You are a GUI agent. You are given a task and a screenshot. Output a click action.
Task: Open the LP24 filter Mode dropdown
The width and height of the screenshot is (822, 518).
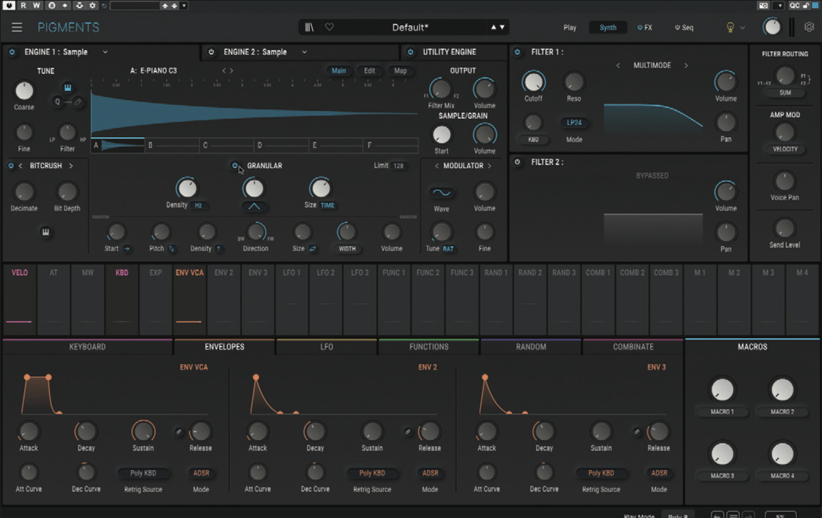[574, 123]
